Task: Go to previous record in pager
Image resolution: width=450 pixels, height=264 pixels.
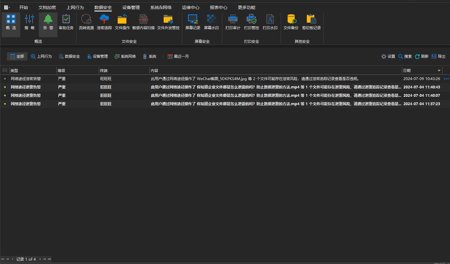Action: [x=12, y=259]
